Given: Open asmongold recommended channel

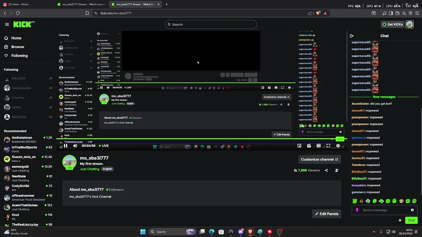Looking at the screenshot, I should (x=28, y=169).
